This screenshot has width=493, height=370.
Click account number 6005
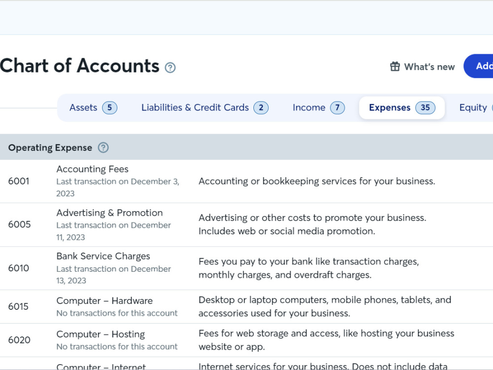point(20,224)
